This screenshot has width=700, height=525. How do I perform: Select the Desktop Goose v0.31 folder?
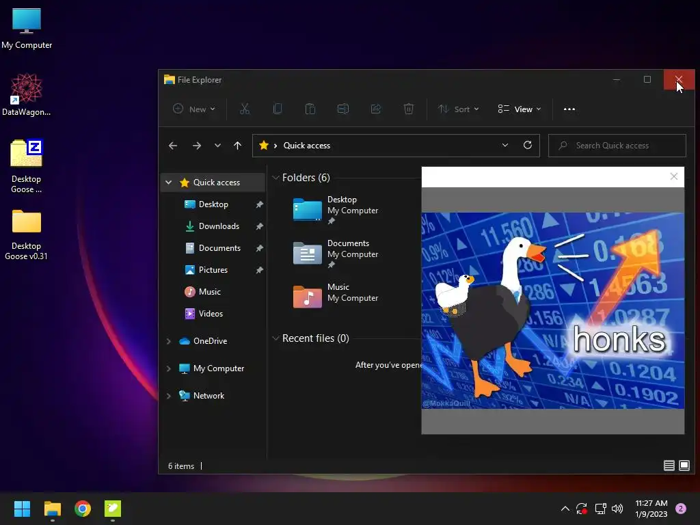click(x=27, y=234)
